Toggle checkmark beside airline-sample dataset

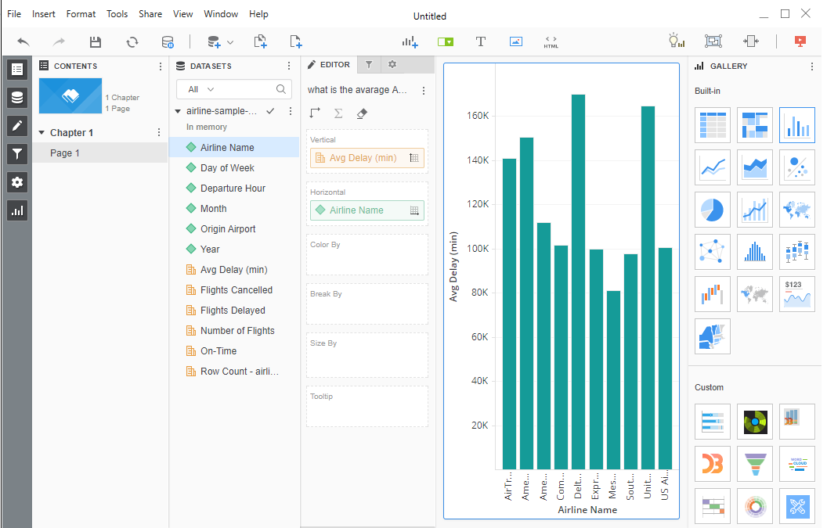[x=270, y=111]
